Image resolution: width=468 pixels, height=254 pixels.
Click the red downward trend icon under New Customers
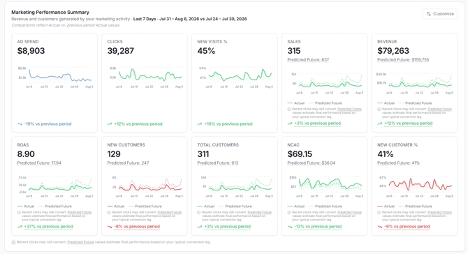(110, 227)
